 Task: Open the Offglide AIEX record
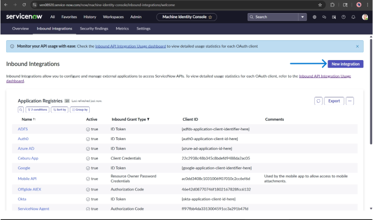coord(29,190)
